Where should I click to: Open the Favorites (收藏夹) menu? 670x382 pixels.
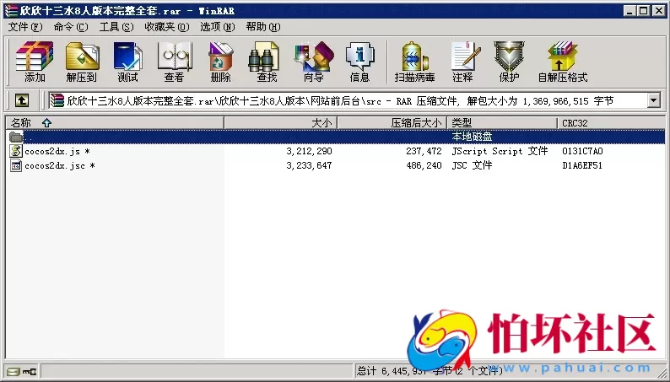(x=166, y=27)
